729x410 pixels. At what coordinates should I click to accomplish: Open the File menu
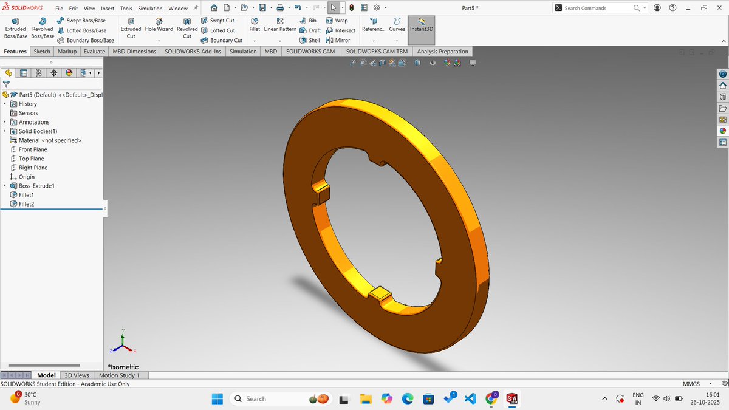coord(59,9)
